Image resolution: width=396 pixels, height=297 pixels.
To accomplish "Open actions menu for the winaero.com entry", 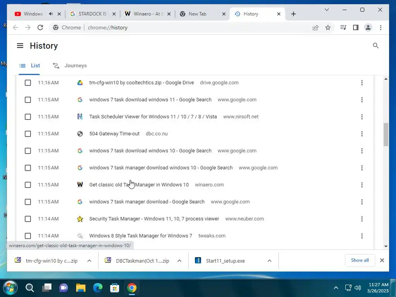I will (x=362, y=184).
